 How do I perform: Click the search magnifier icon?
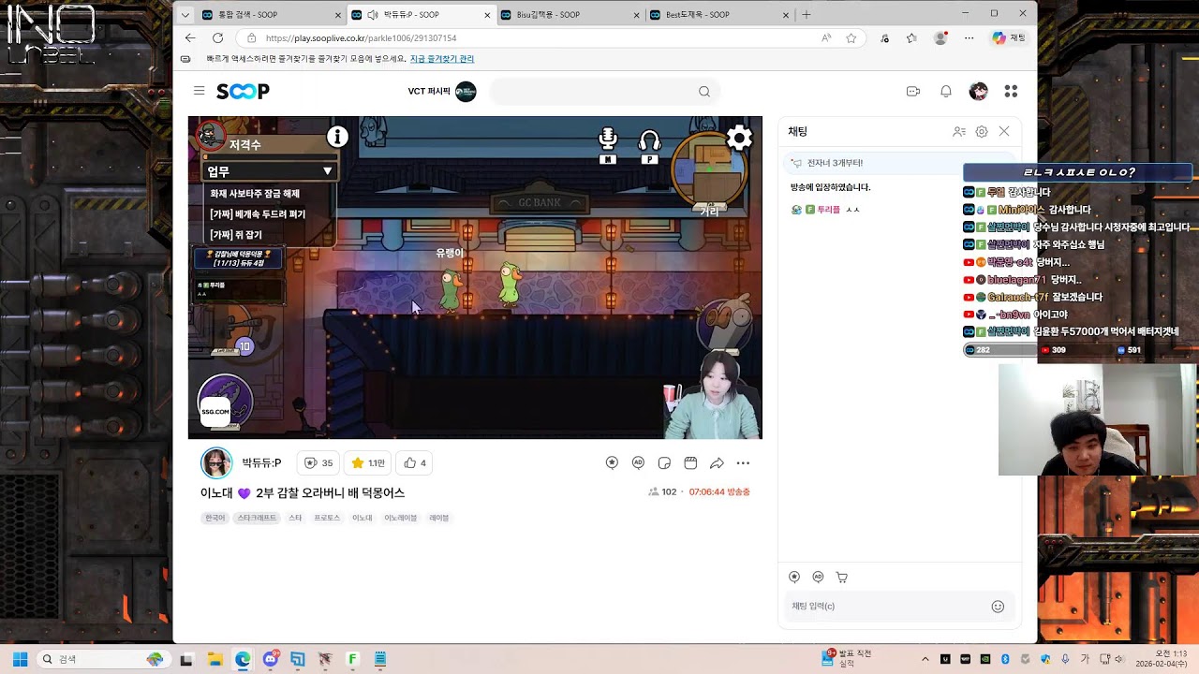coord(704,91)
